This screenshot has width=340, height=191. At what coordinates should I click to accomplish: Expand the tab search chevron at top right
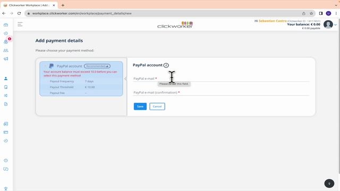(336, 5)
